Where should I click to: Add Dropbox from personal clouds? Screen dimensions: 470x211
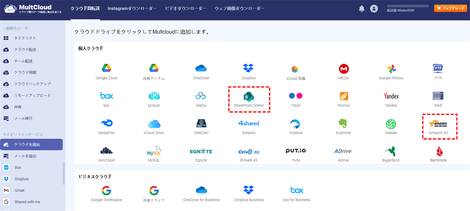click(x=249, y=69)
